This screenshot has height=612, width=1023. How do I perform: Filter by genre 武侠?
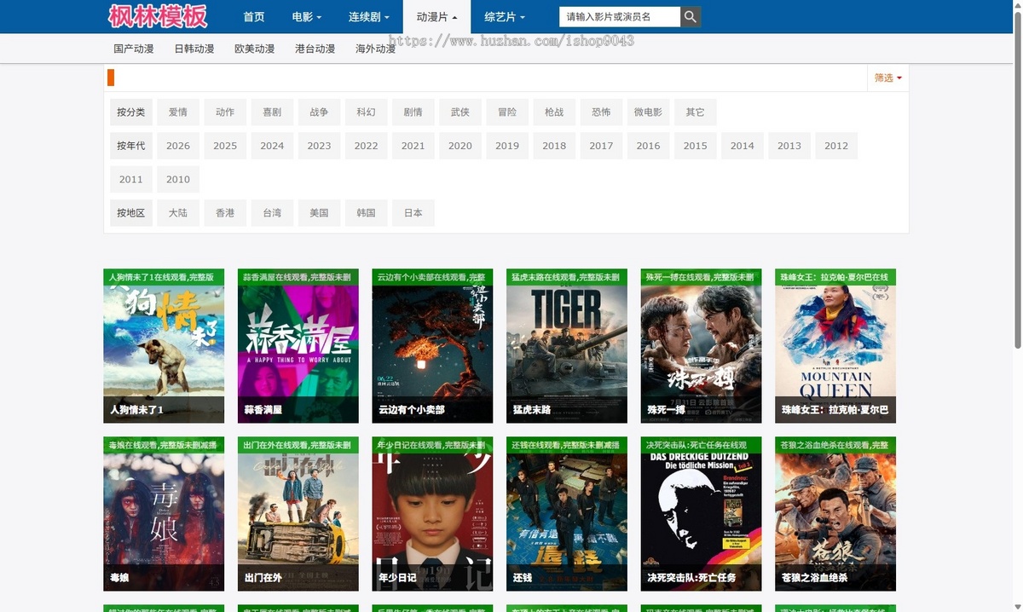click(460, 112)
